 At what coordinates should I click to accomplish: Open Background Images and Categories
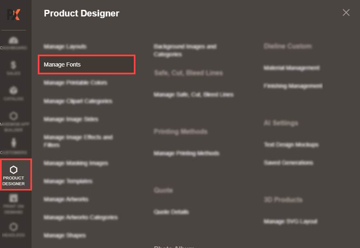click(185, 51)
